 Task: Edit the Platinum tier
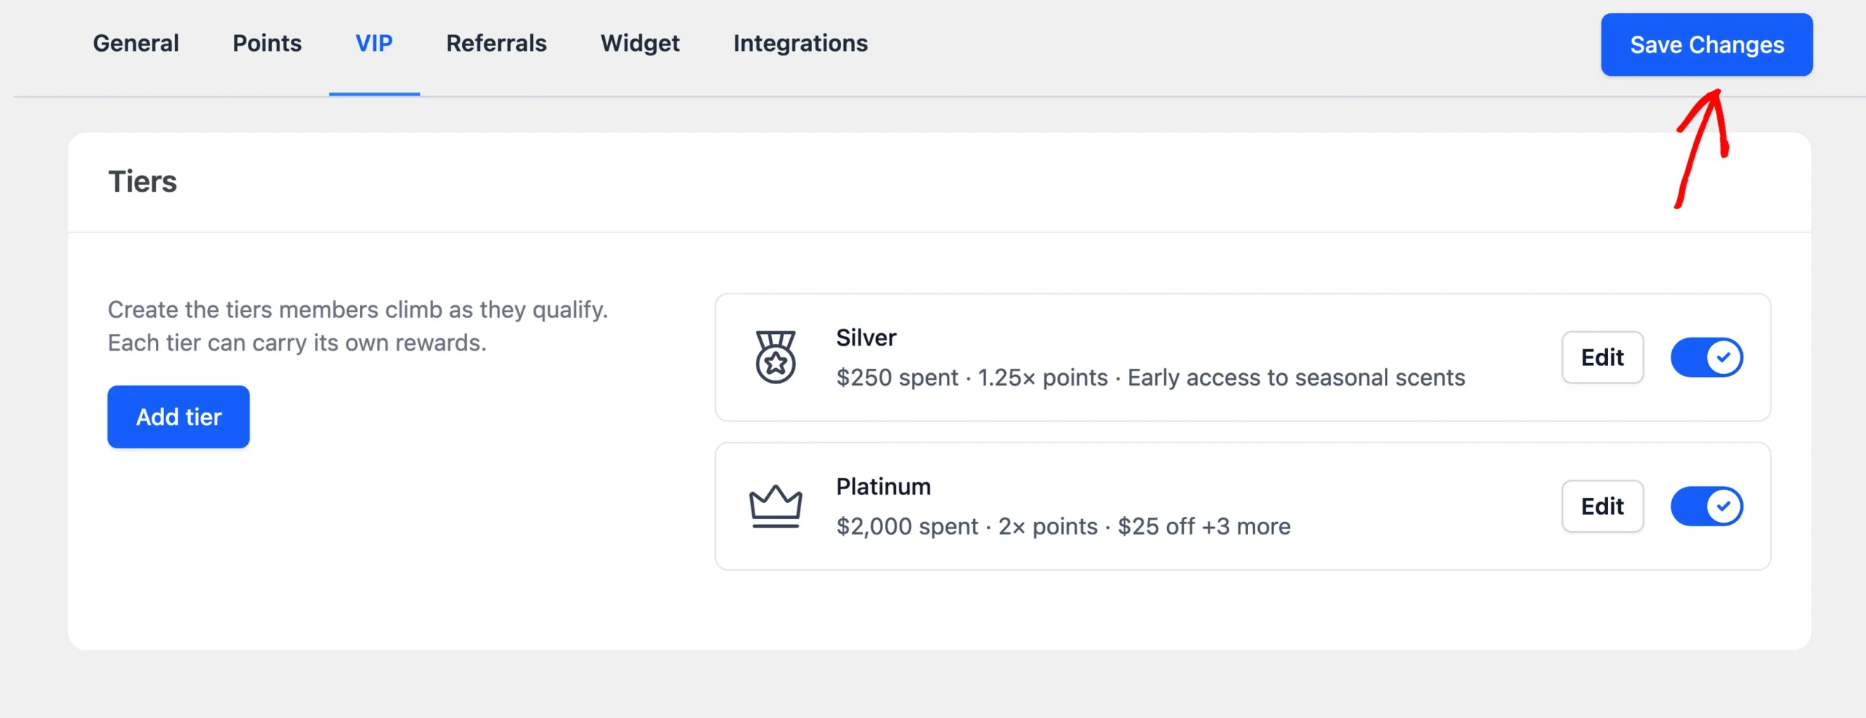pos(1602,506)
